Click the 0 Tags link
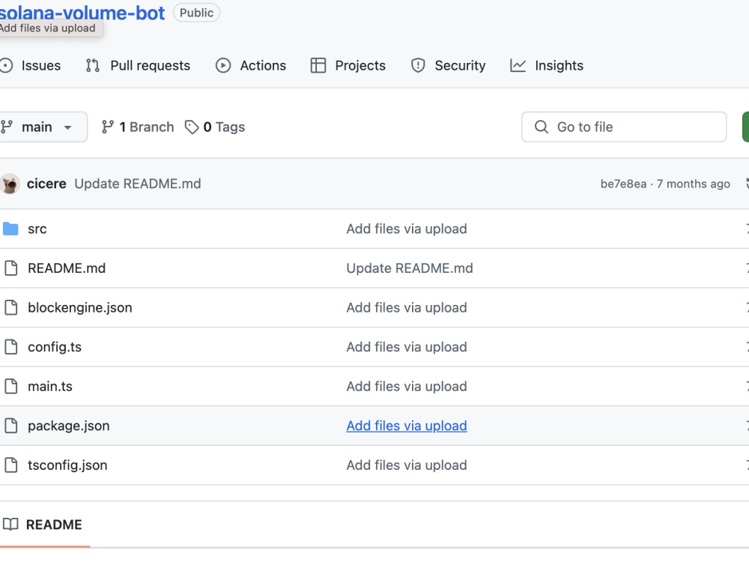 pyautogui.click(x=215, y=127)
